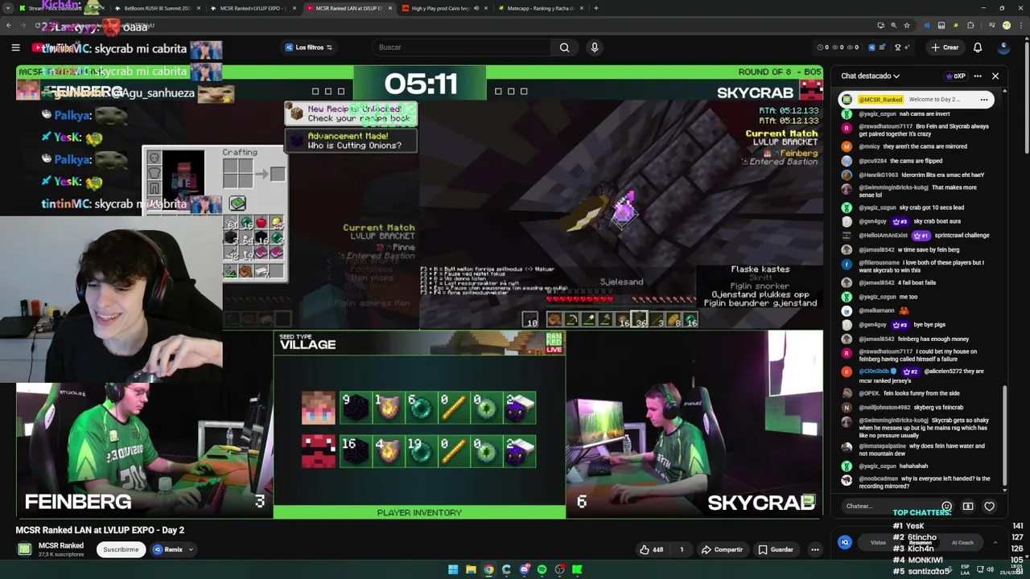Open the YouTube guide hamburger menu
The width and height of the screenshot is (1030, 579).
tap(15, 47)
